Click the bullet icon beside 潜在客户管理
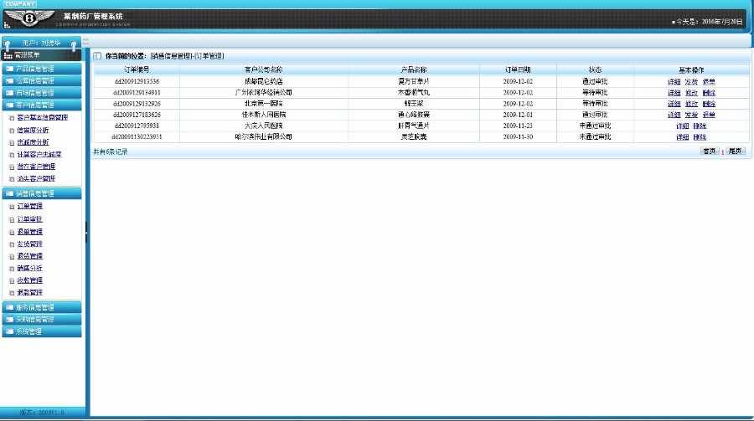The height and width of the screenshot is (421, 754). (x=12, y=167)
